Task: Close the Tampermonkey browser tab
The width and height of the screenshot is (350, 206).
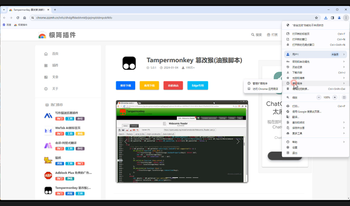Action: tap(48, 10)
